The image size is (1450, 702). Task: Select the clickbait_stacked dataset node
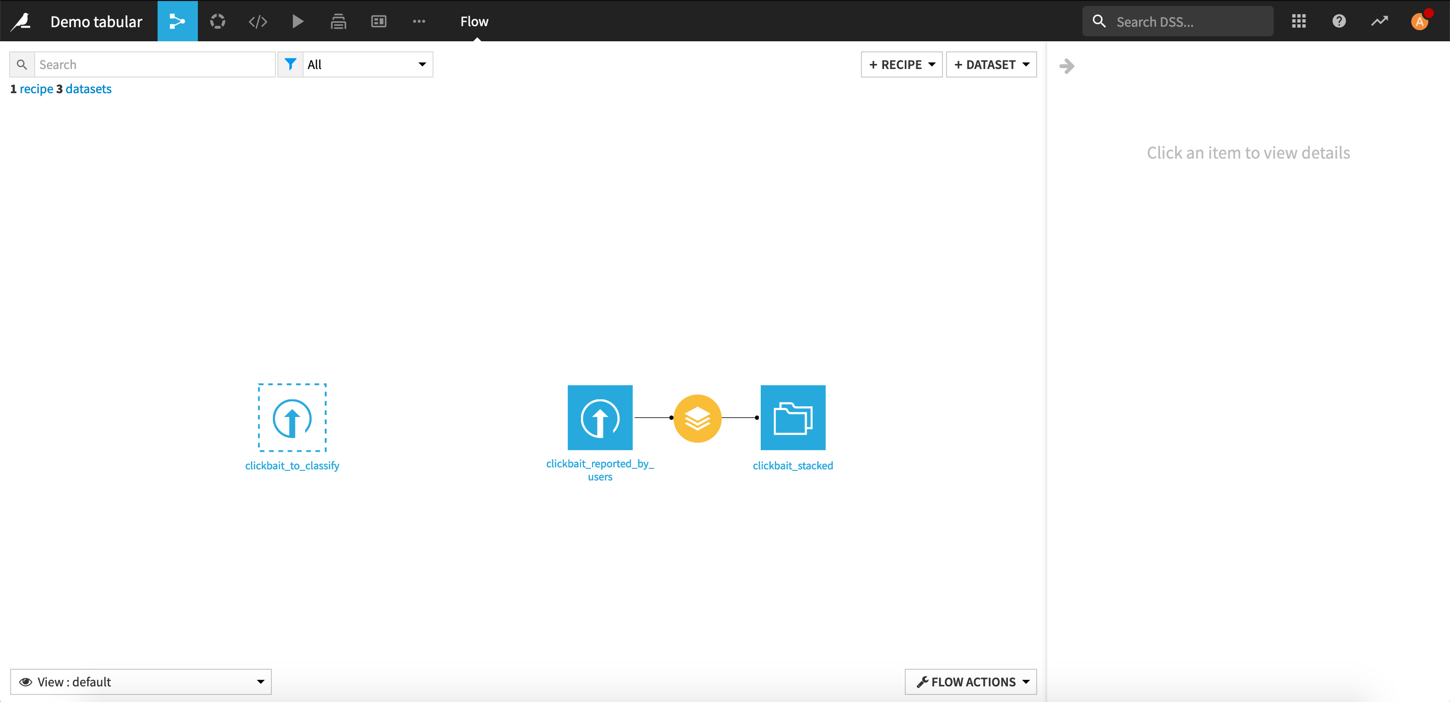pos(793,417)
